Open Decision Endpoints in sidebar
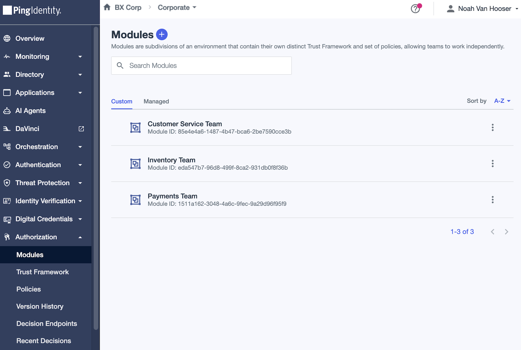521x350 pixels. pos(46,323)
